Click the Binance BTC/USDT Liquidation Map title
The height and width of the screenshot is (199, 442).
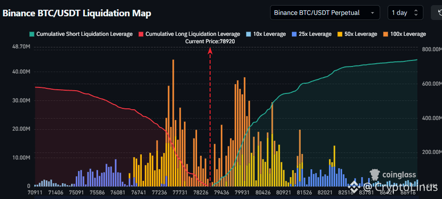click(77, 13)
